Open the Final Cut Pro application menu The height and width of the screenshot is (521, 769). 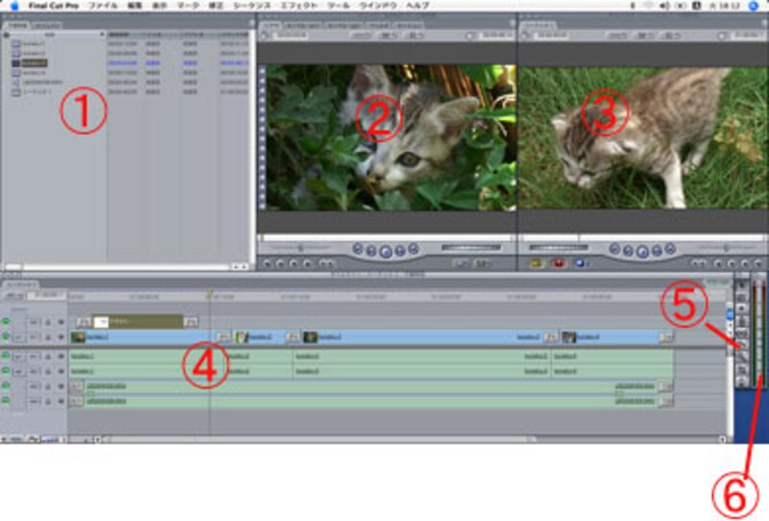pyautogui.click(x=53, y=5)
